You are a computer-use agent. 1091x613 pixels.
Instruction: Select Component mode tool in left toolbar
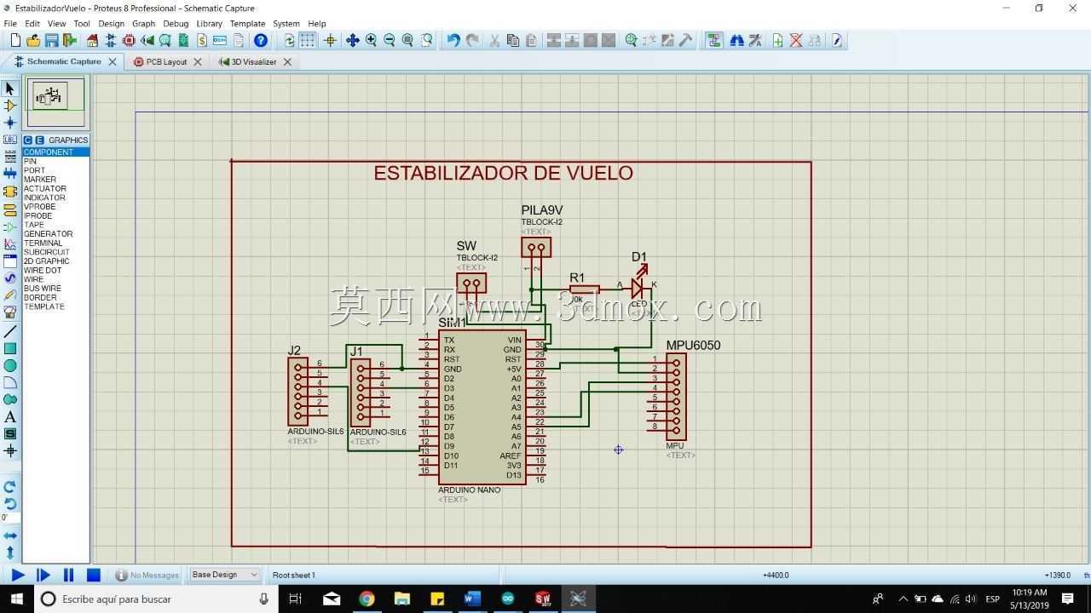point(10,106)
